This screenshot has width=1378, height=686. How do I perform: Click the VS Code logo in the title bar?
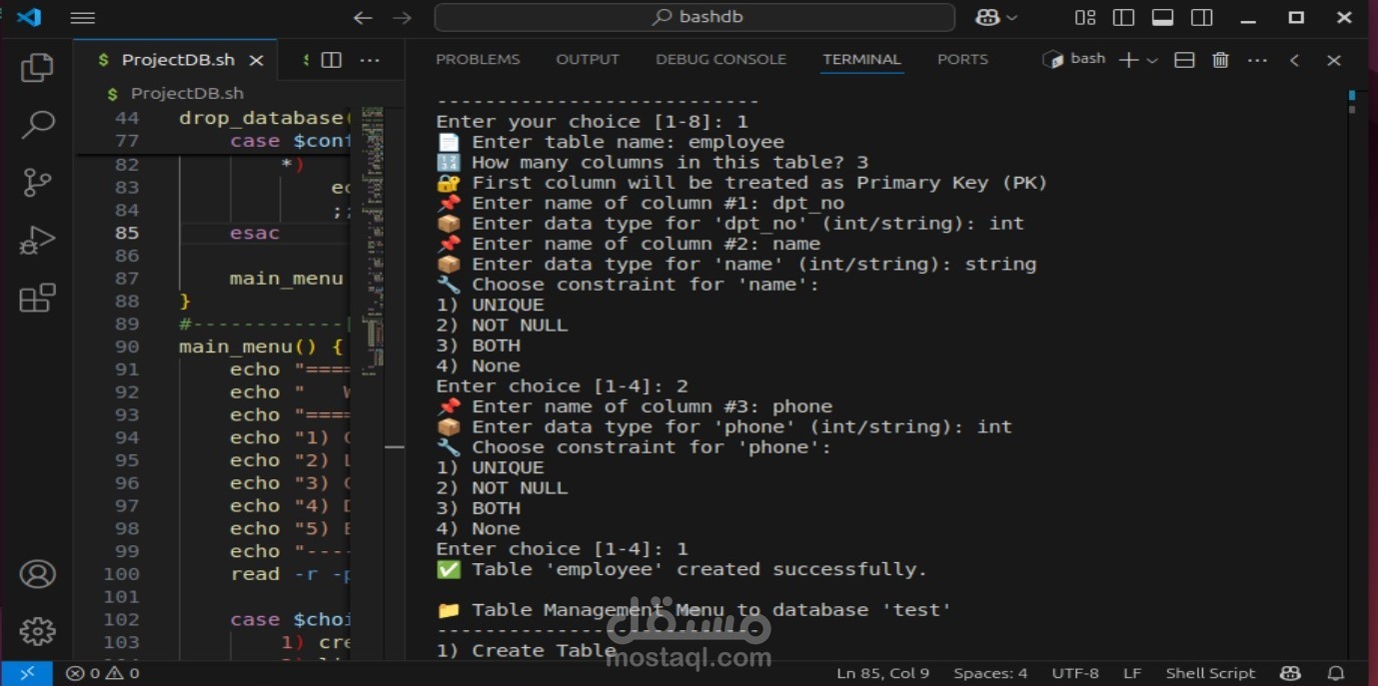30,17
